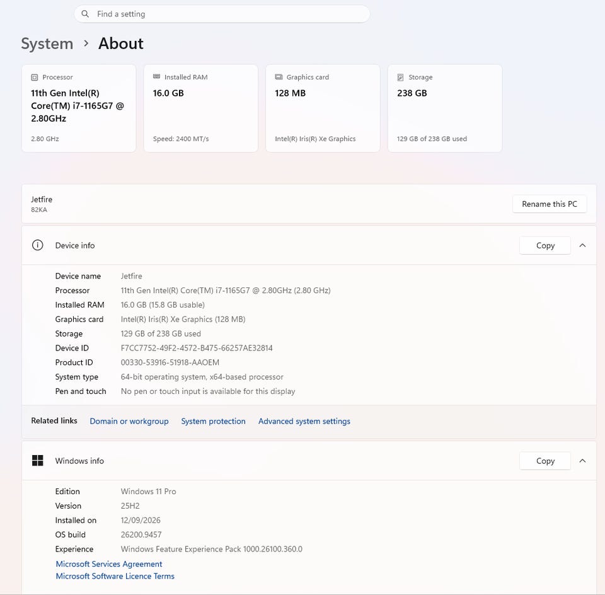Click the 238 GB value in Storage card
This screenshot has height=595, width=605.
click(x=412, y=93)
